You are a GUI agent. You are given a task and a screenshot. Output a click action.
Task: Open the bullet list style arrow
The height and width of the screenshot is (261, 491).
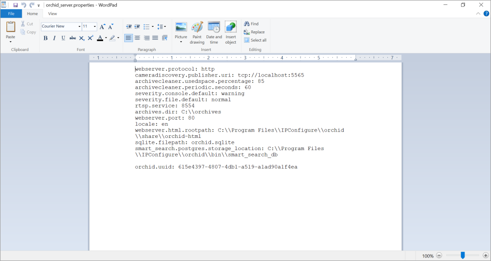tap(153, 26)
